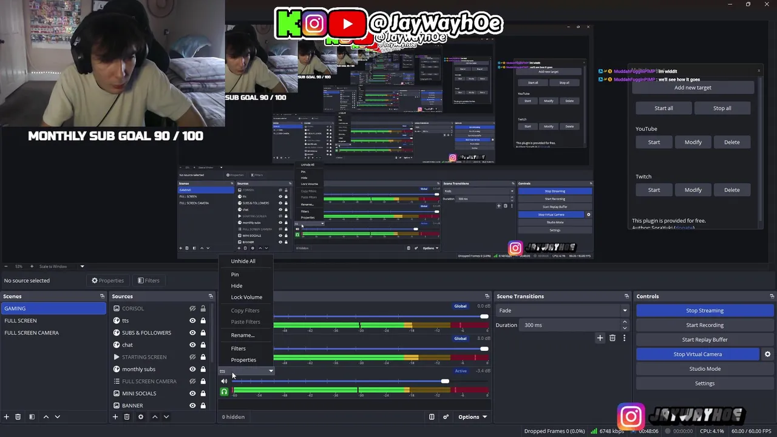Increase Duration with the up stepper arrow
This screenshot has width=777, height=437.
pos(623,323)
